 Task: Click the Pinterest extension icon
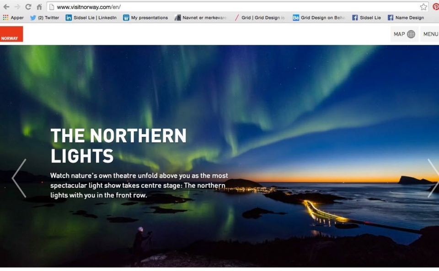pos(436,7)
